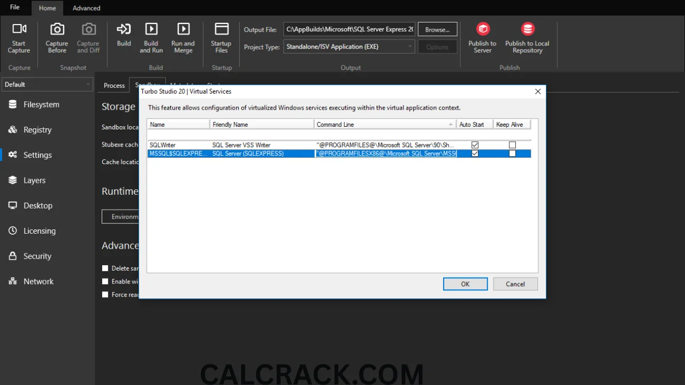Screen dimensions: 685x385
Task: Toggle Keep Alive for SQL Server (SQLEXPRESS)
Action: (x=512, y=153)
